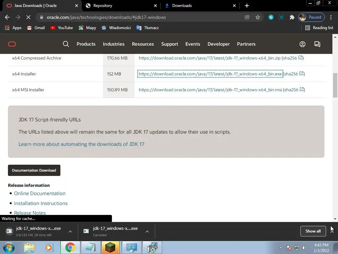Open the Release Notes link

30,213
